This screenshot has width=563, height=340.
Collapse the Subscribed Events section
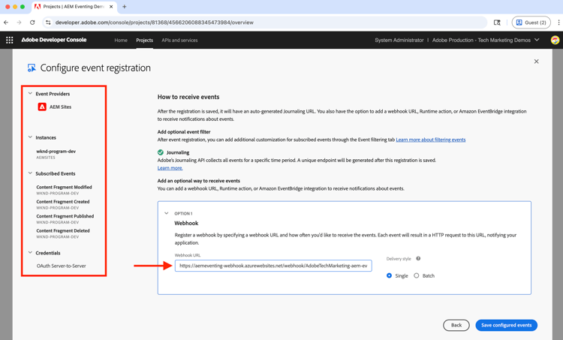pos(30,173)
